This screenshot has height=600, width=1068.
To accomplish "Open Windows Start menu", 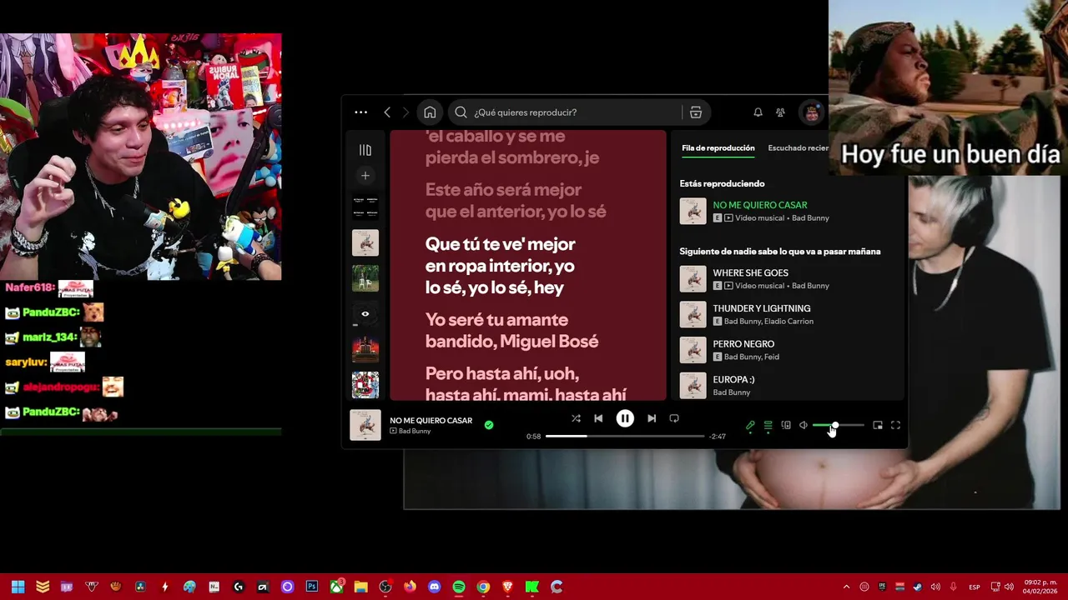I will click(x=18, y=587).
